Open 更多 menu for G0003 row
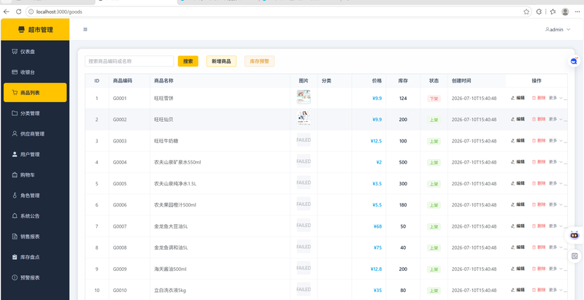This screenshot has width=584, height=300. pos(556,141)
